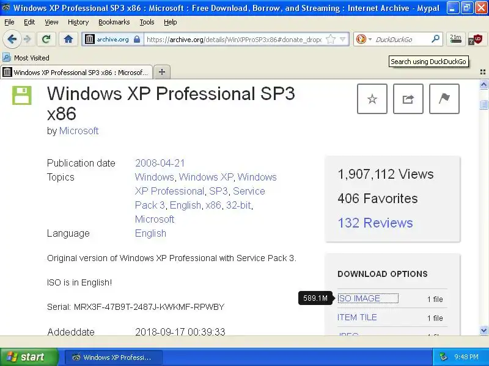
Task: Click the browser Back arrow button
Action: click(12, 39)
